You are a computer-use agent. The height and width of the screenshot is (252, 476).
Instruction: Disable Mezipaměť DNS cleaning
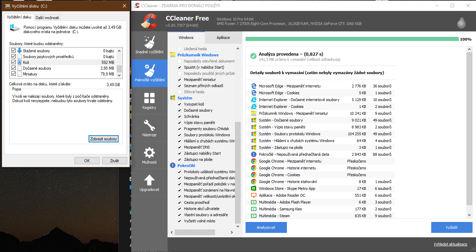point(180,147)
